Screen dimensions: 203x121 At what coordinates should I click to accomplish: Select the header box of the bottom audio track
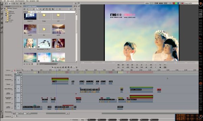18,106
